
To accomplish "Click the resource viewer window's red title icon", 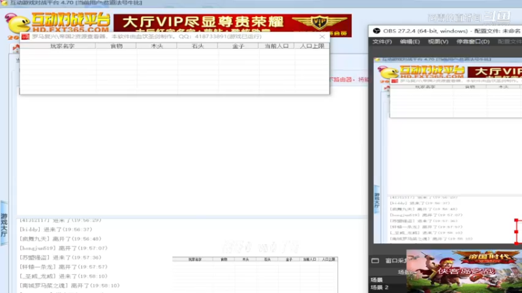I will tap(25, 36).
